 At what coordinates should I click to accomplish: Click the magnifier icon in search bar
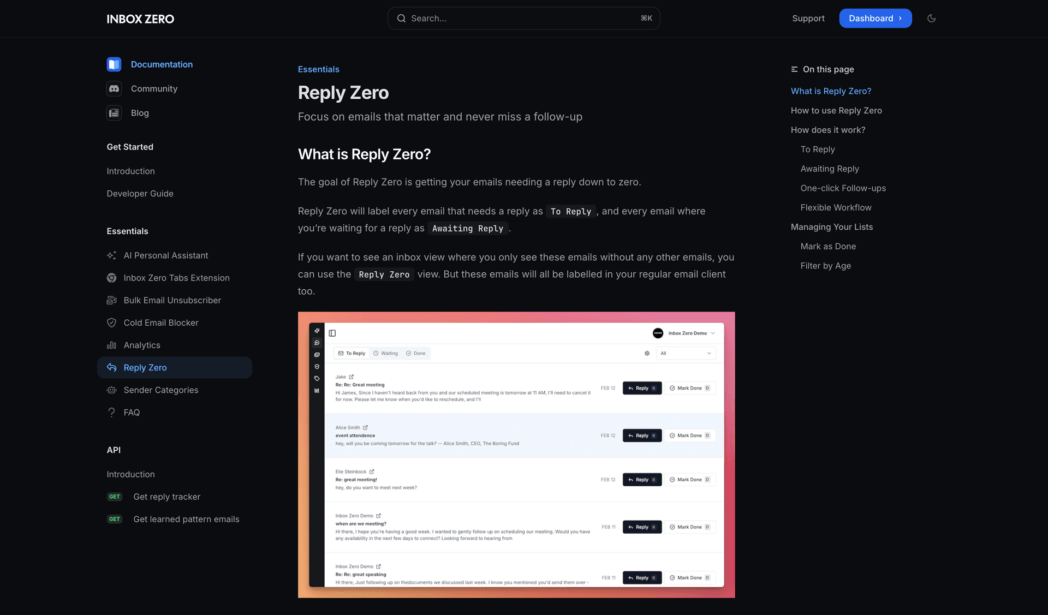point(401,19)
